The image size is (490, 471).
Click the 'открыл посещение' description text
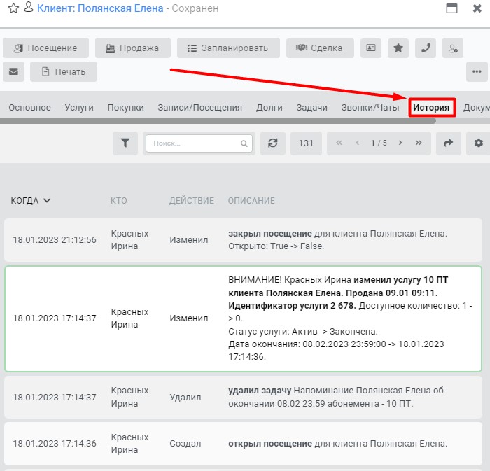click(270, 444)
